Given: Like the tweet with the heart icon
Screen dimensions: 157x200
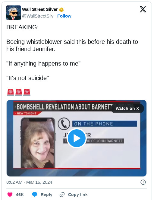Looking at the screenshot, I should pyautogui.click(x=10, y=195).
